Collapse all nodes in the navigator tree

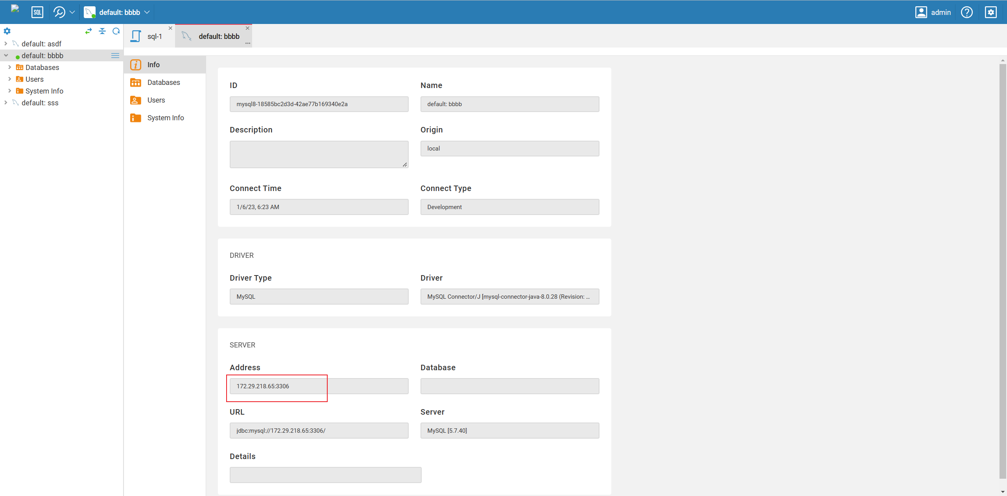click(102, 31)
